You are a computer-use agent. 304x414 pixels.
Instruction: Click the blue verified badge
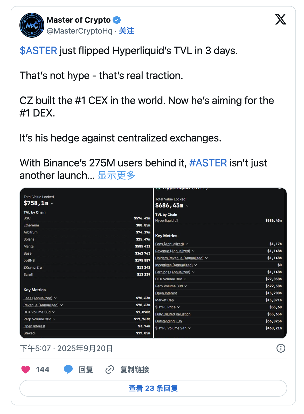tap(117, 20)
